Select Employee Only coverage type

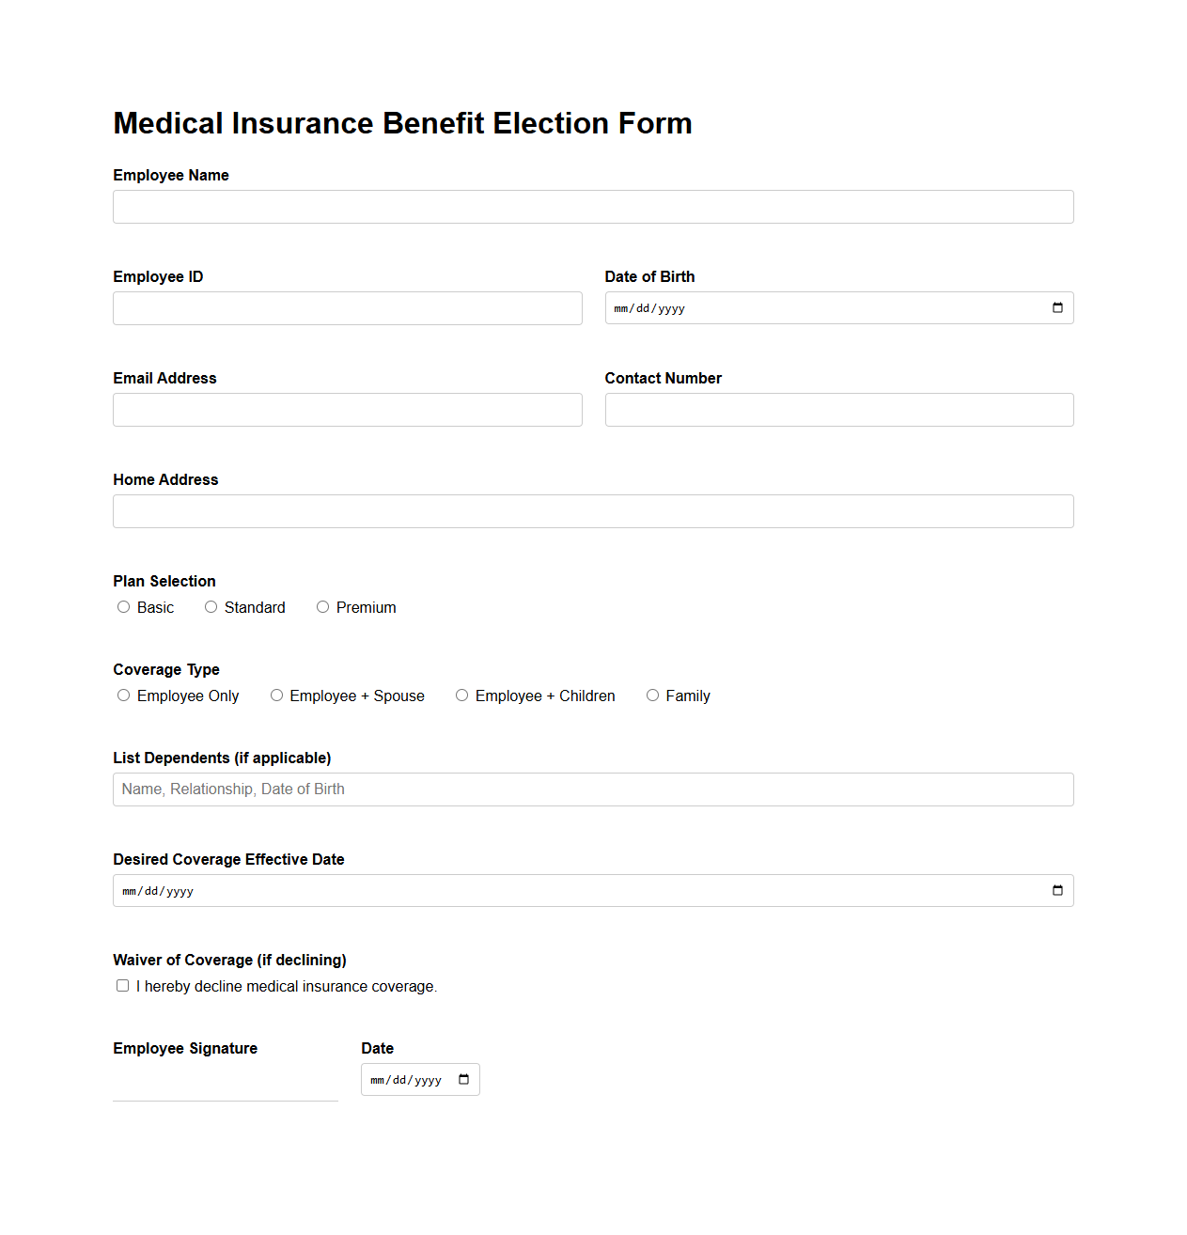[x=123, y=695]
